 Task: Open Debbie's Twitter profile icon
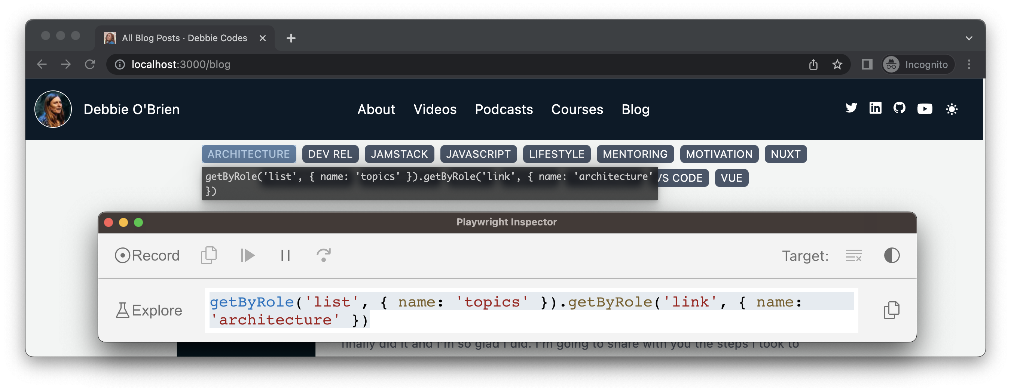tap(852, 108)
